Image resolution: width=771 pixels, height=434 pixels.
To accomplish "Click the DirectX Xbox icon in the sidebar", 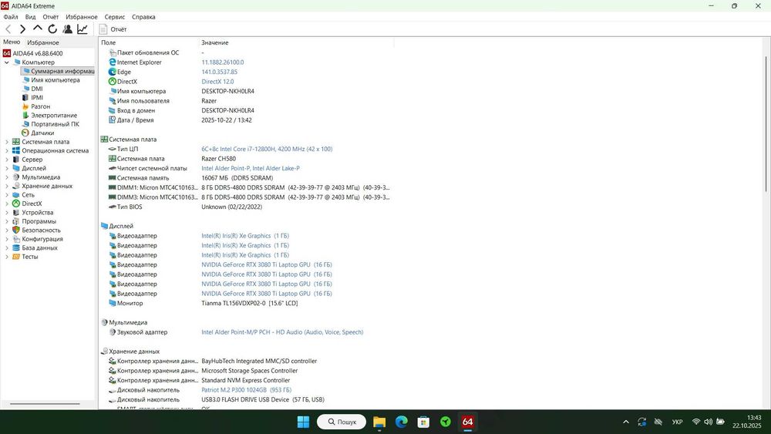I will pyautogui.click(x=16, y=204).
